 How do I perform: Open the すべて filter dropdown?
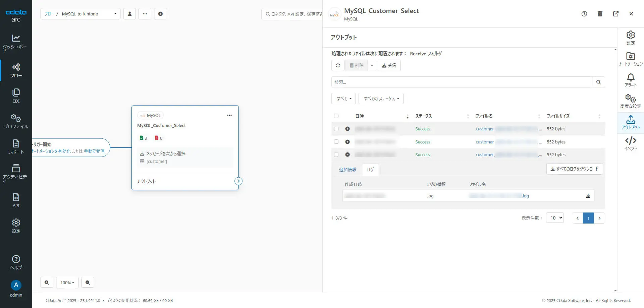coord(343,99)
